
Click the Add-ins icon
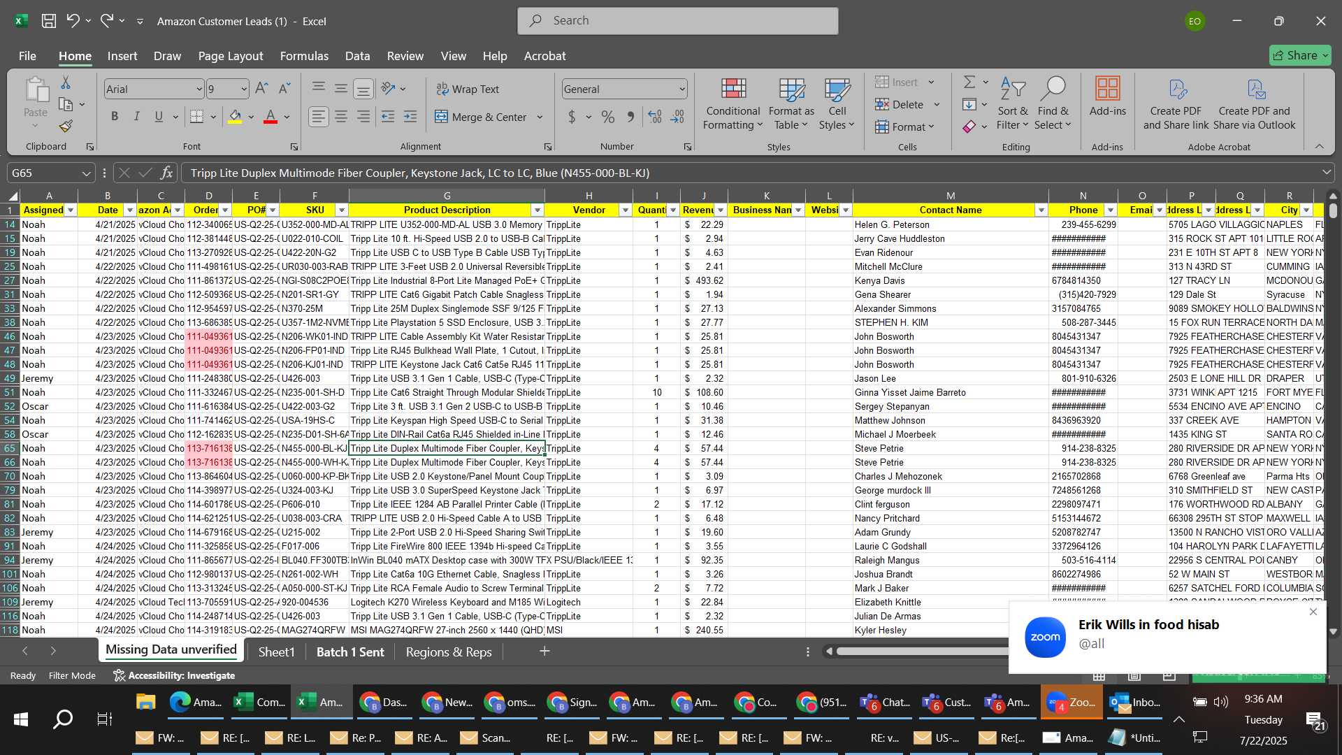coord(1107,96)
